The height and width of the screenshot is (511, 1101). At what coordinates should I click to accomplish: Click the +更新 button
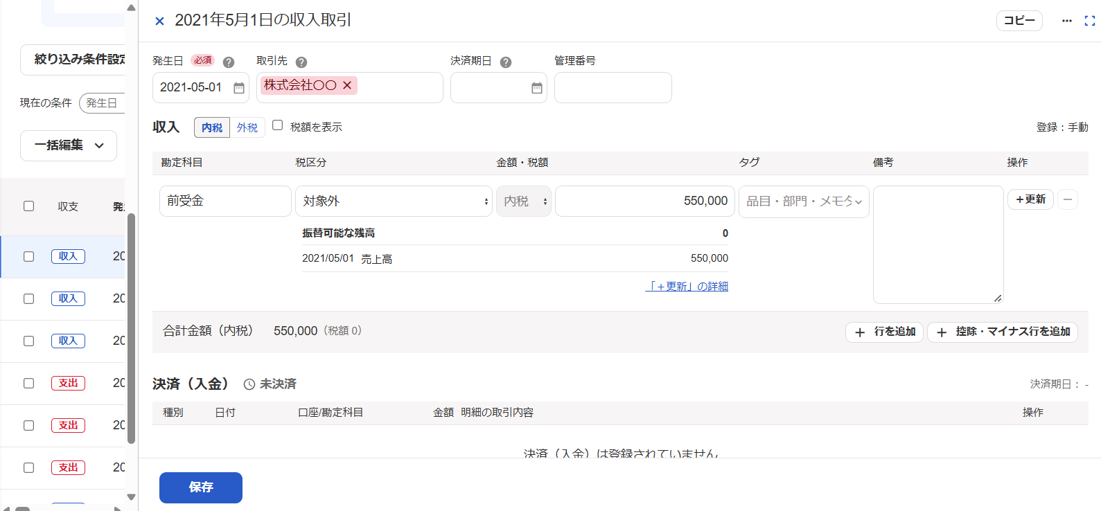pos(1030,199)
